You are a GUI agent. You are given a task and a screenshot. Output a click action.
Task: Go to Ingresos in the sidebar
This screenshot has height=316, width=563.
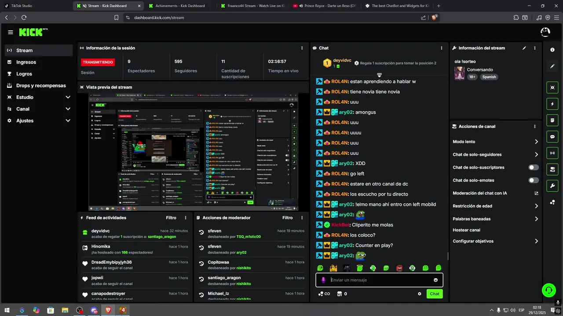coord(39,62)
